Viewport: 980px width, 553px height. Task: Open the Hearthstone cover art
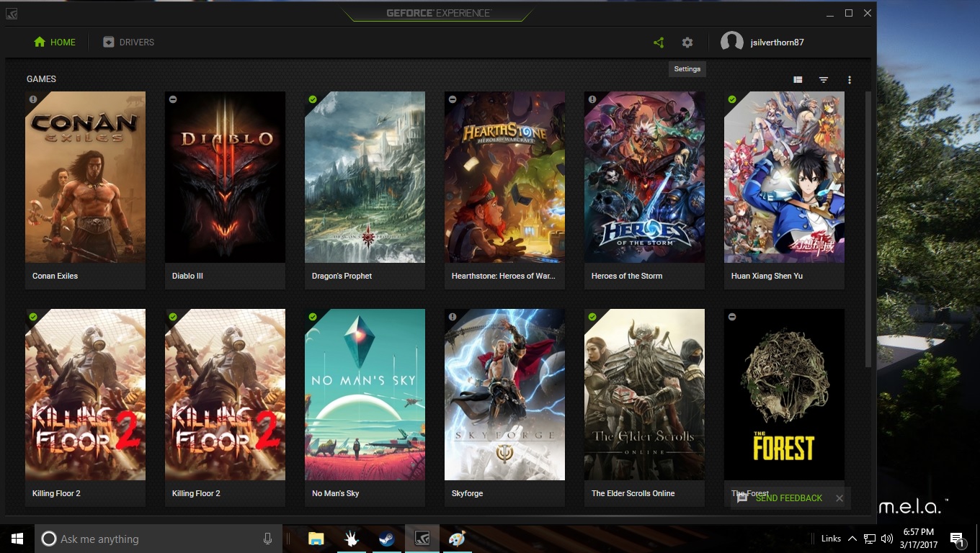tap(504, 177)
